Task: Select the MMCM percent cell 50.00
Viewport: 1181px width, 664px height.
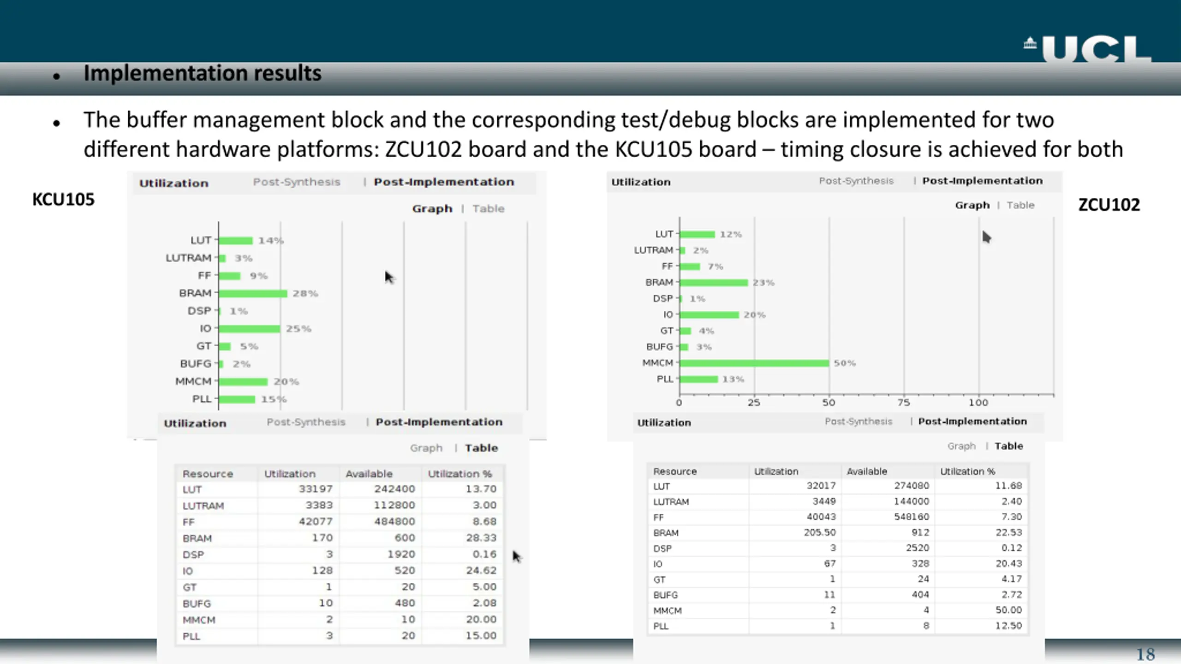Action: 1008,611
